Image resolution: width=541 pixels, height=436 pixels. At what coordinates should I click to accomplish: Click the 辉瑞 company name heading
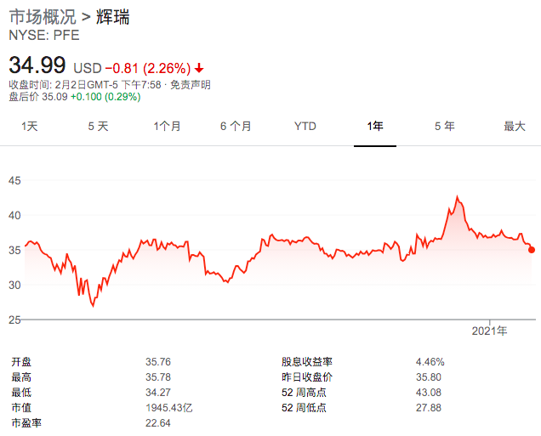coord(113,17)
